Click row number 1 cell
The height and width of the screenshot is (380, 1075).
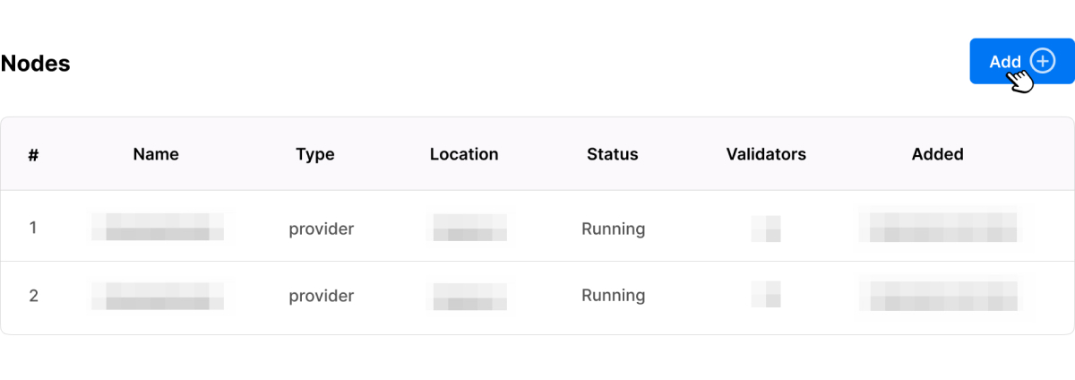[33, 228]
